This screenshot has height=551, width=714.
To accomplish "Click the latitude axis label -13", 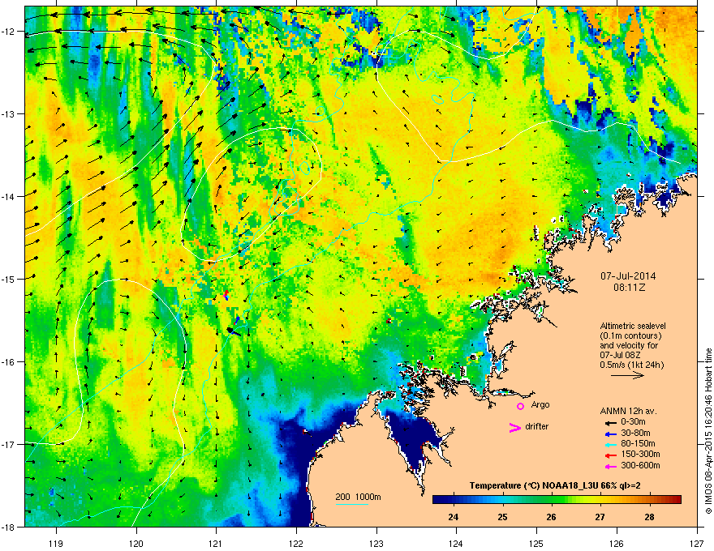I will pos(8,113).
